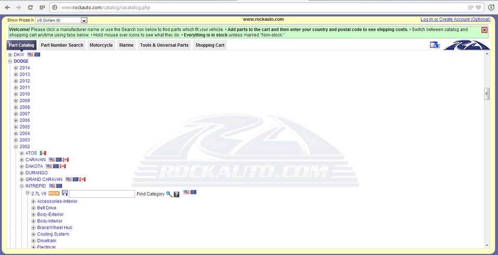Click the Body-Interior category row
The height and width of the screenshot is (255, 498).
(50, 221)
